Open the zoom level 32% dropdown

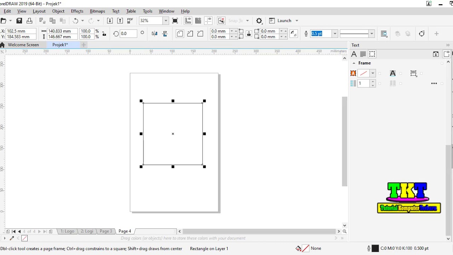166,21
